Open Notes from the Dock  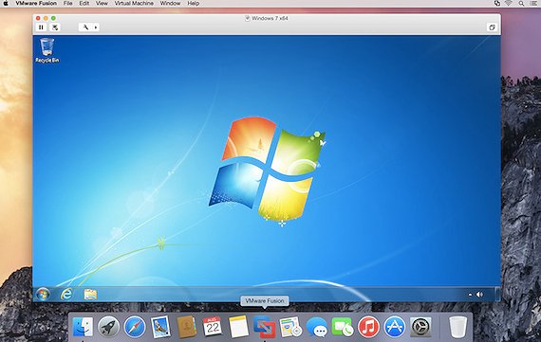coord(238,327)
